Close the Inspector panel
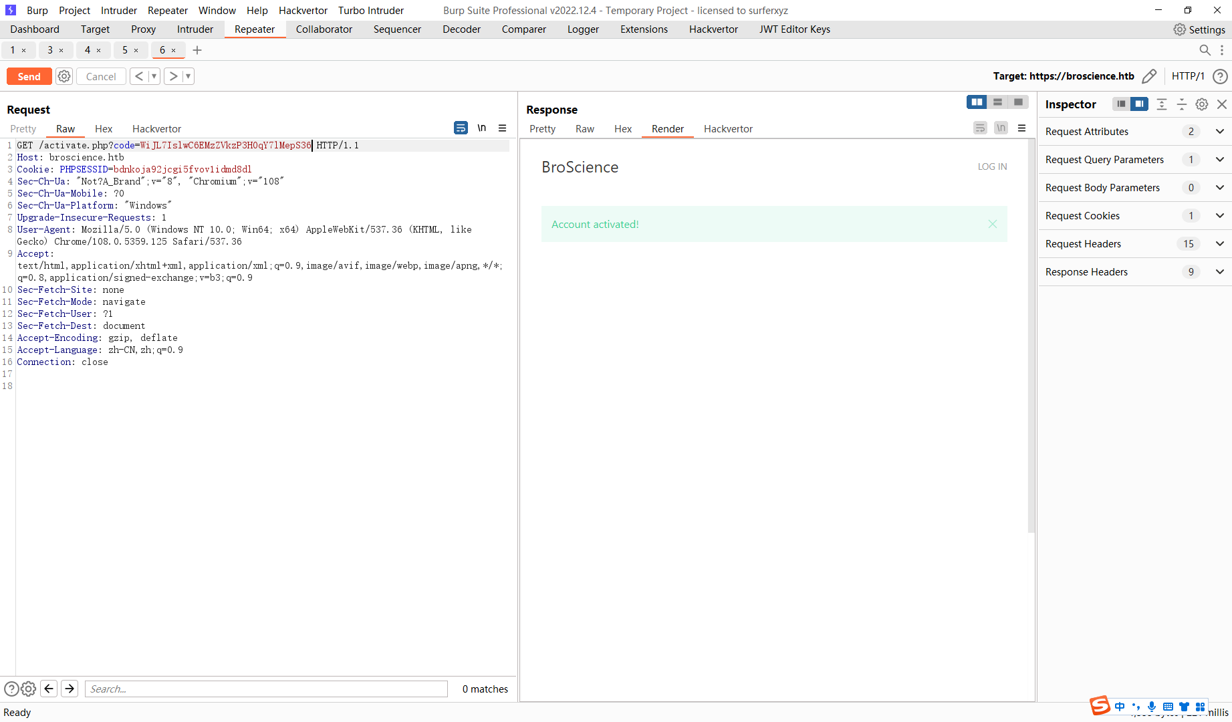1232x722 pixels. [x=1222, y=104]
